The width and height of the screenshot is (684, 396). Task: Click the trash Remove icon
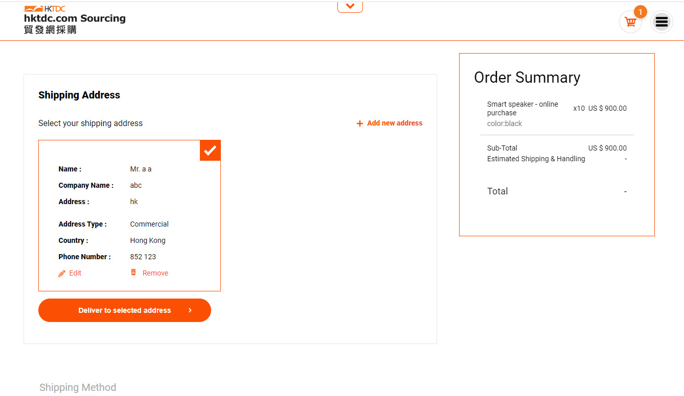click(133, 273)
